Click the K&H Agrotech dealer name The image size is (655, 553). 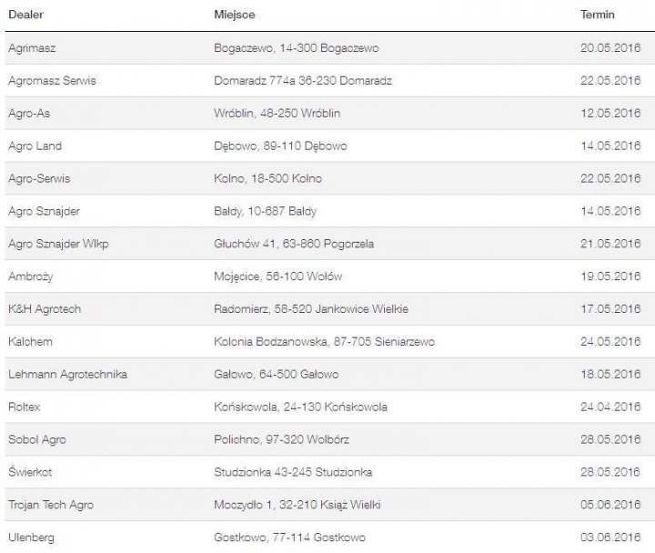(x=44, y=309)
